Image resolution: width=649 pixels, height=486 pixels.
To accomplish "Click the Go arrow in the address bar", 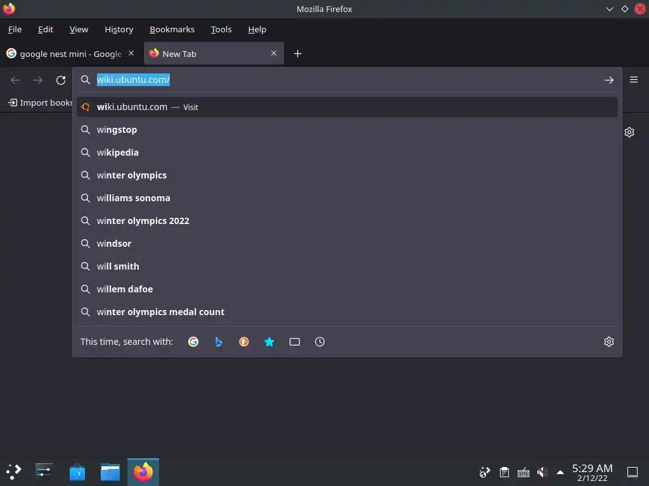I will point(608,80).
